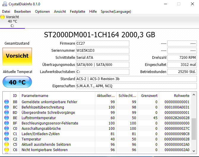Click the blue status icon for BD row
This screenshot has height=157, width=199.
(7, 112)
